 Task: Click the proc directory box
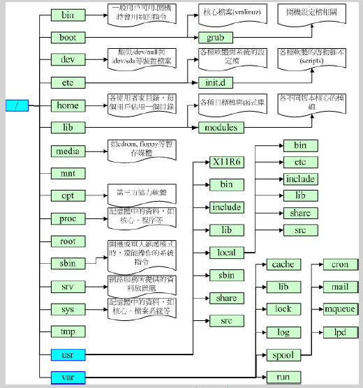point(68,218)
